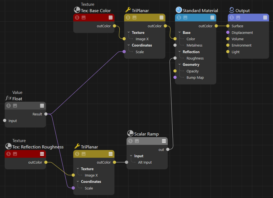Click the Bump Map input port
Viewport: 273px width, 198px height.
point(175,77)
